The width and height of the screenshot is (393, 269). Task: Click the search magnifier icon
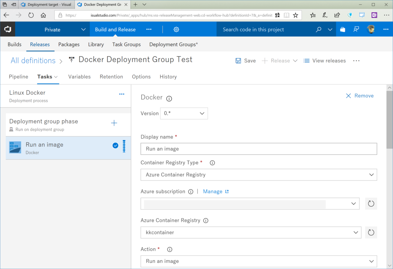[319, 30]
